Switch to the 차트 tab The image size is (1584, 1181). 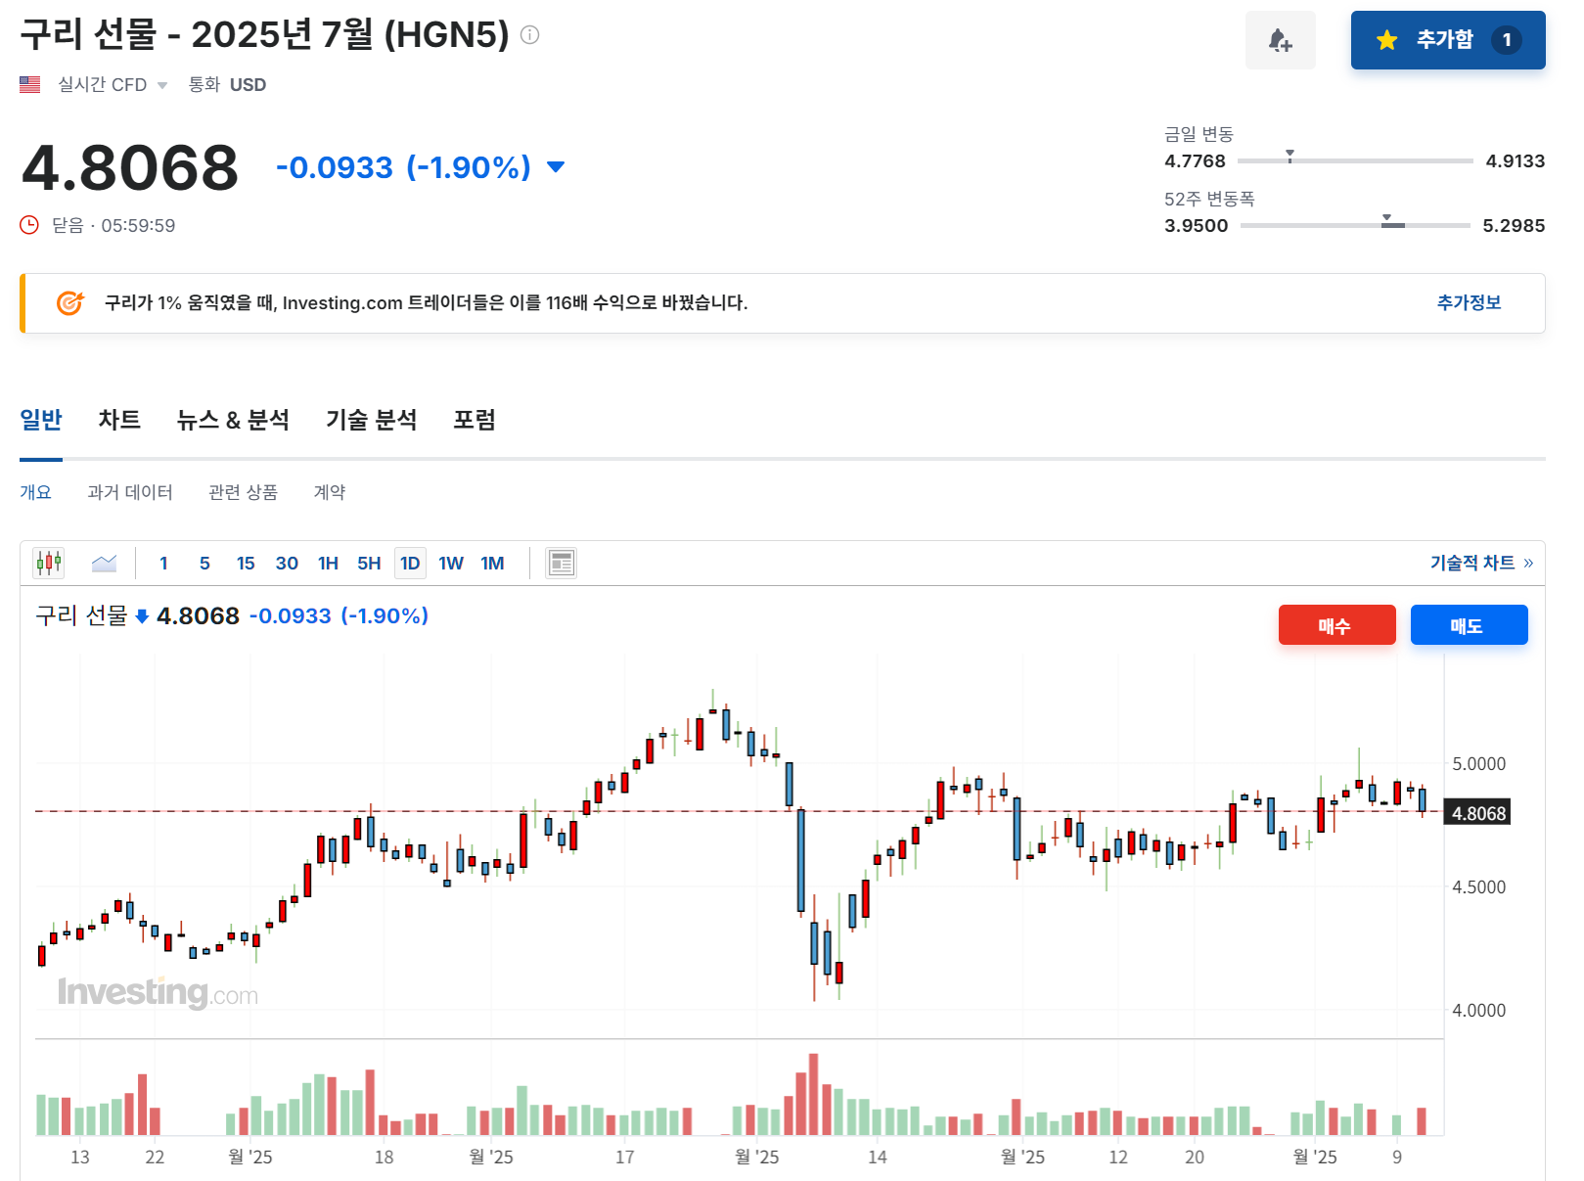point(119,420)
